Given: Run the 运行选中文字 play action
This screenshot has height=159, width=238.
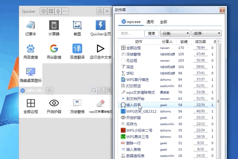Looking at the screenshot, I should click(101, 52).
